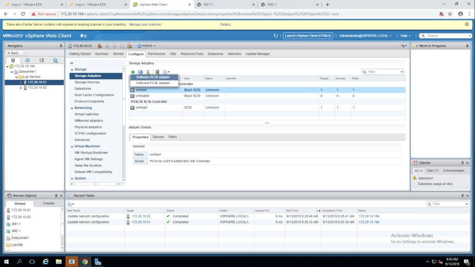This screenshot has height=267, width=475.
Task: Collapse the Storage section in sidebar
Action: (72, 69)
